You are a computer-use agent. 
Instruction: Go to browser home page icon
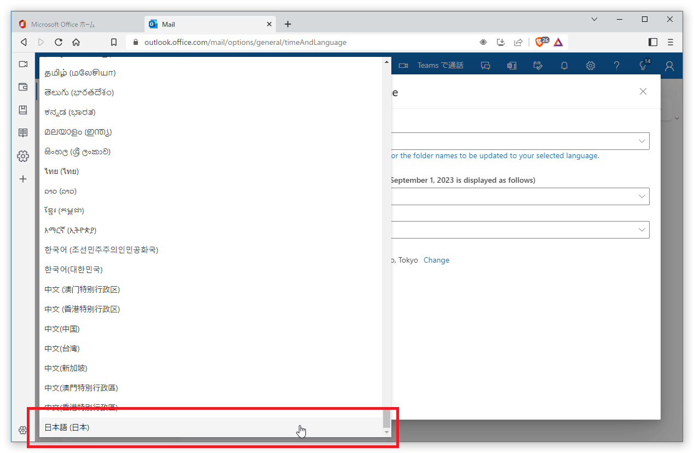[76, 42]
